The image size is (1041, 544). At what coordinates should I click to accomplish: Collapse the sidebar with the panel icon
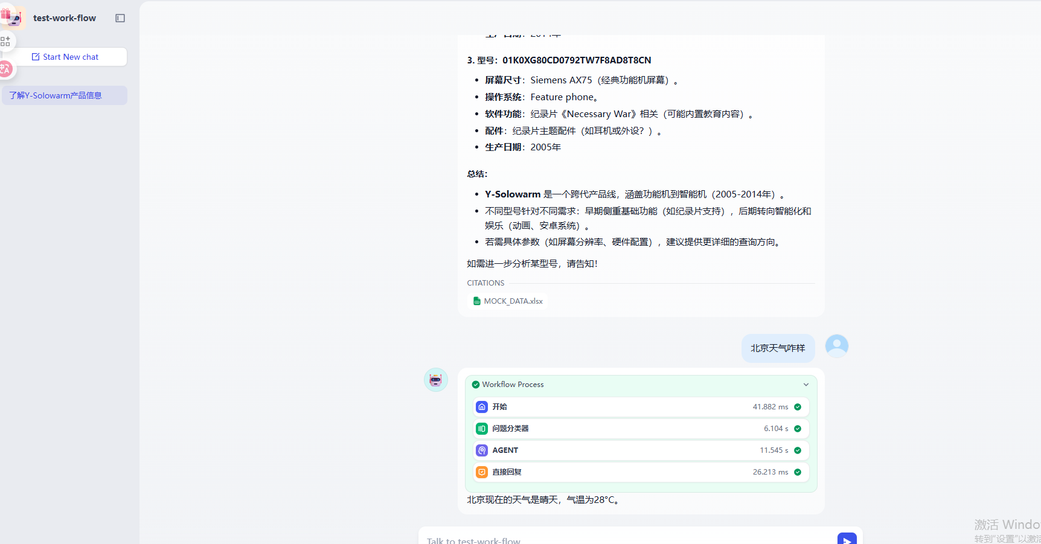120,18
